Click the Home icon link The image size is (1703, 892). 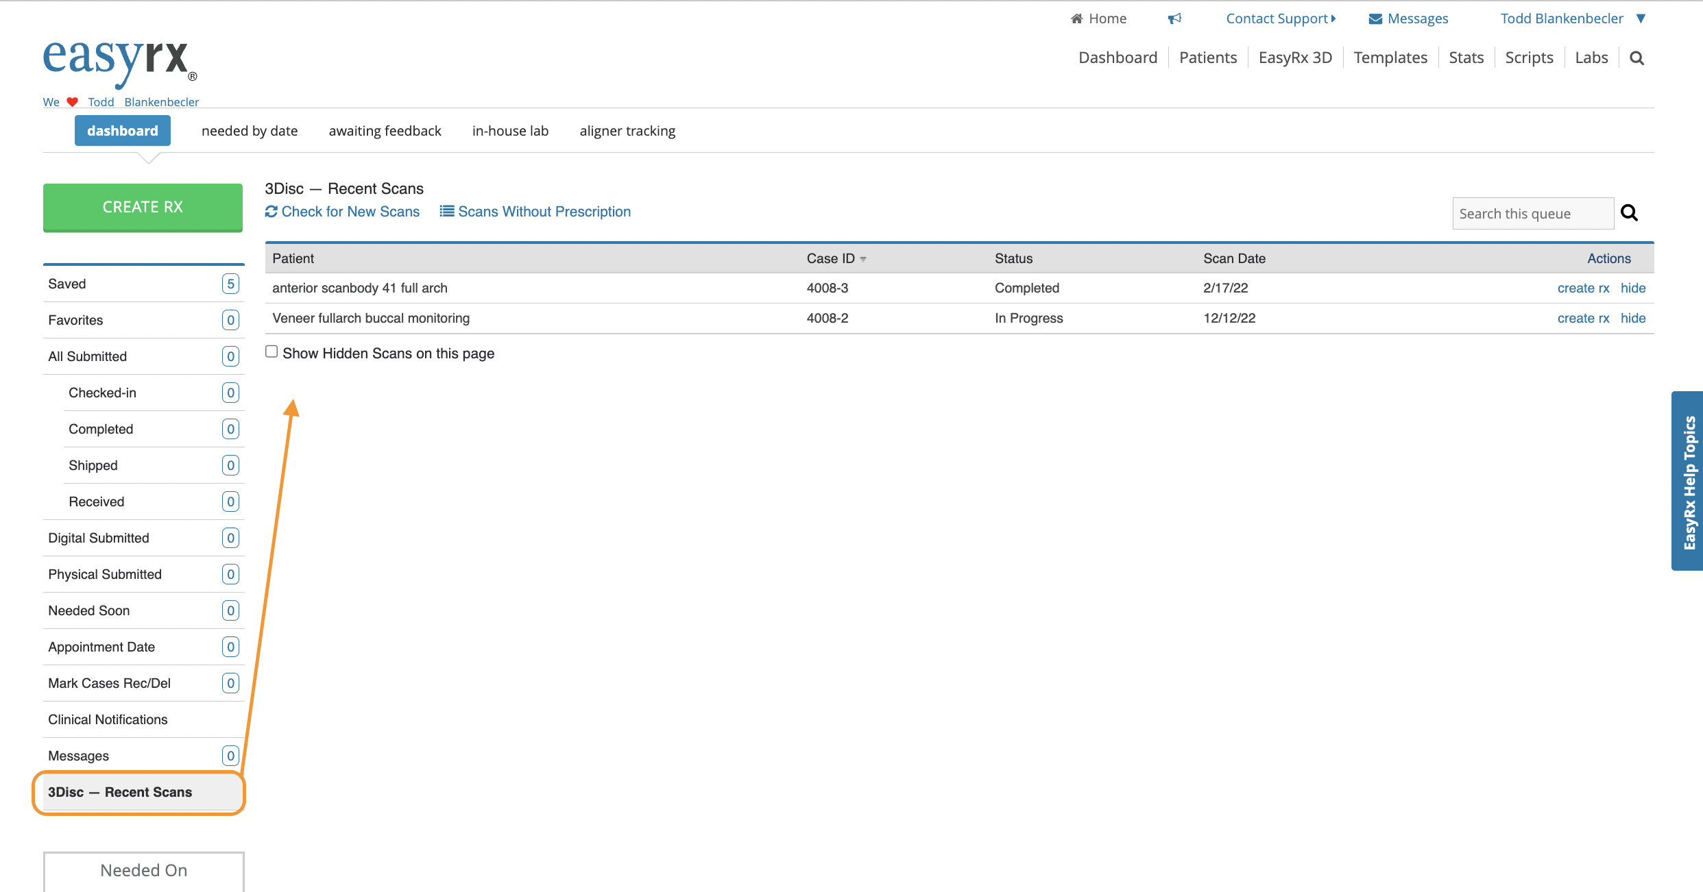1098,18
